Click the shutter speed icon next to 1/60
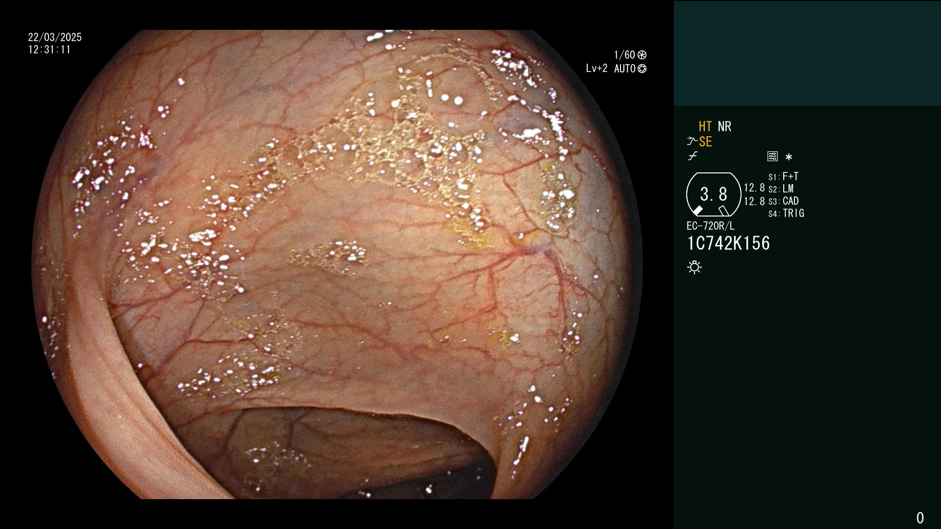This screenshot has width=941, height=529. point(642,55)
